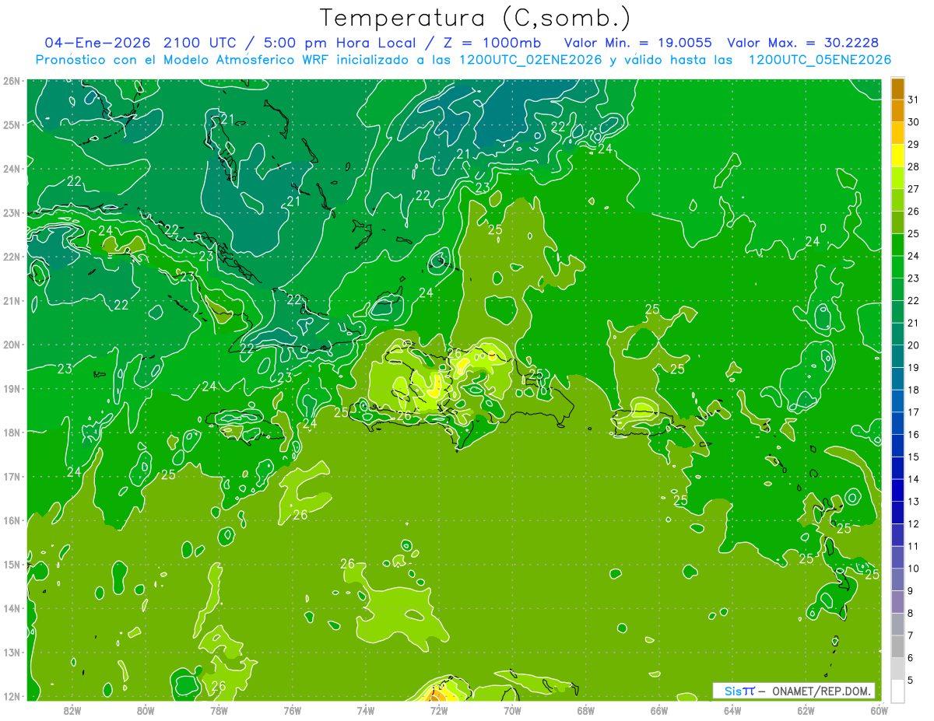Pick the lavender legend swatch between 8 and 9
934x721 pixels.
(x=898, y=601)
